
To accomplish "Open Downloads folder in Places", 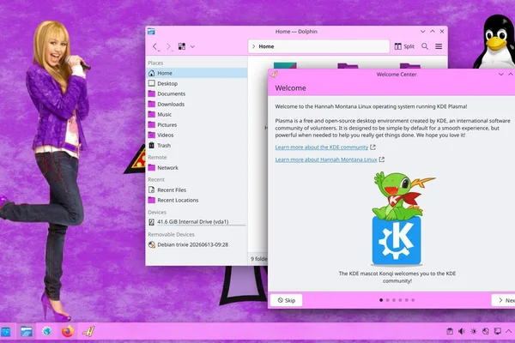I will [197, 104].
